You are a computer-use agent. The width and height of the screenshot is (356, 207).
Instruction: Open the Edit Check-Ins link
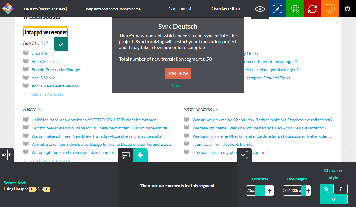45,62
